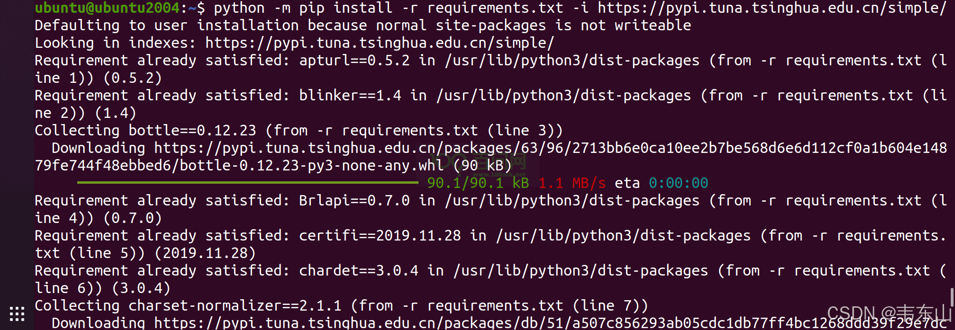This screenshot has width=955, height=330.
Task: Open the Show Applications grid icon
Action: (x=17, y=313)
